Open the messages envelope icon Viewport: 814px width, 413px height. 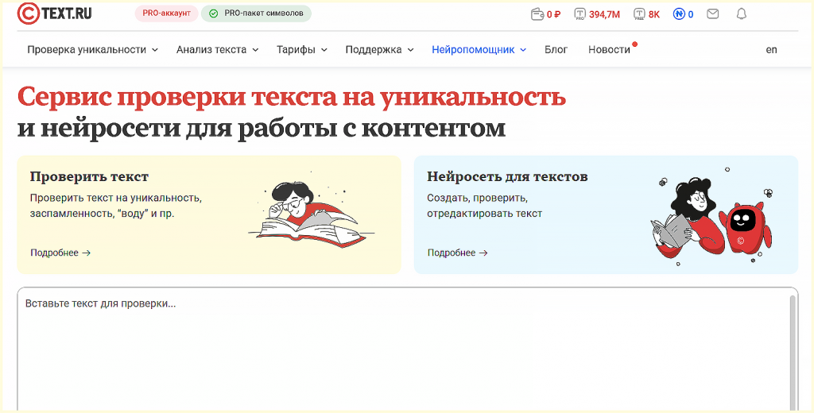[x=713, y=14]
